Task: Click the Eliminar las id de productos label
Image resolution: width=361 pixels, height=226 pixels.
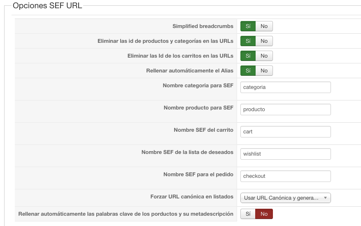Action: point(165,41)
